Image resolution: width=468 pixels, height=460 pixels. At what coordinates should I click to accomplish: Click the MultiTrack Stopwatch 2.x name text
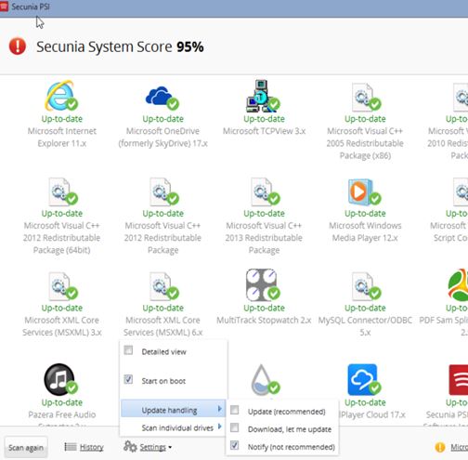pos(264,320)
